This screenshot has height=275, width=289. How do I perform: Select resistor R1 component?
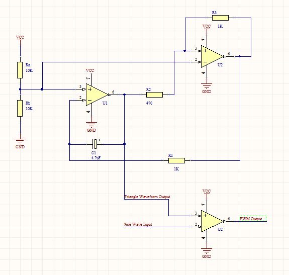click(176, 160)
